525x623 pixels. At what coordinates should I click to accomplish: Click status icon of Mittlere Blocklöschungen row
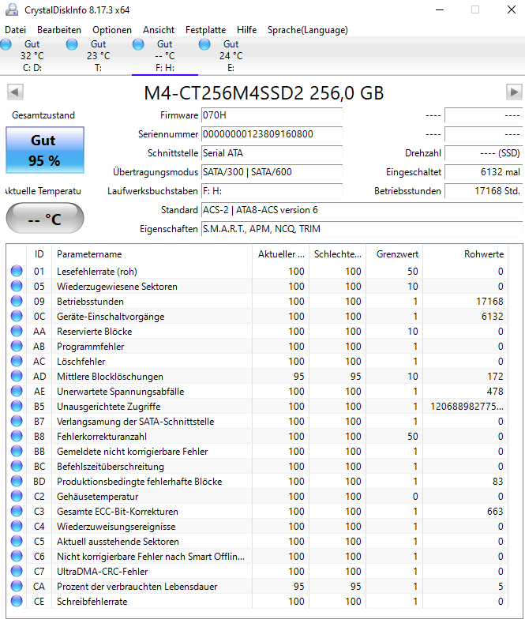[x=17, y=377]
